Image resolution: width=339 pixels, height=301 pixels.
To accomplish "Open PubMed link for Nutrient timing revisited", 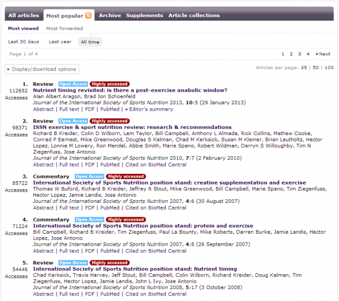I will click(110, 109).
